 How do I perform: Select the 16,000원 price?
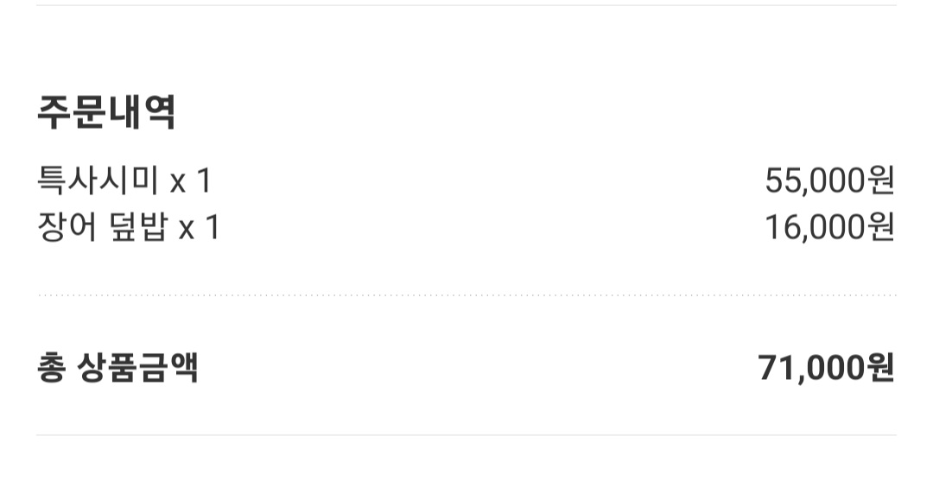coord(829,227)
